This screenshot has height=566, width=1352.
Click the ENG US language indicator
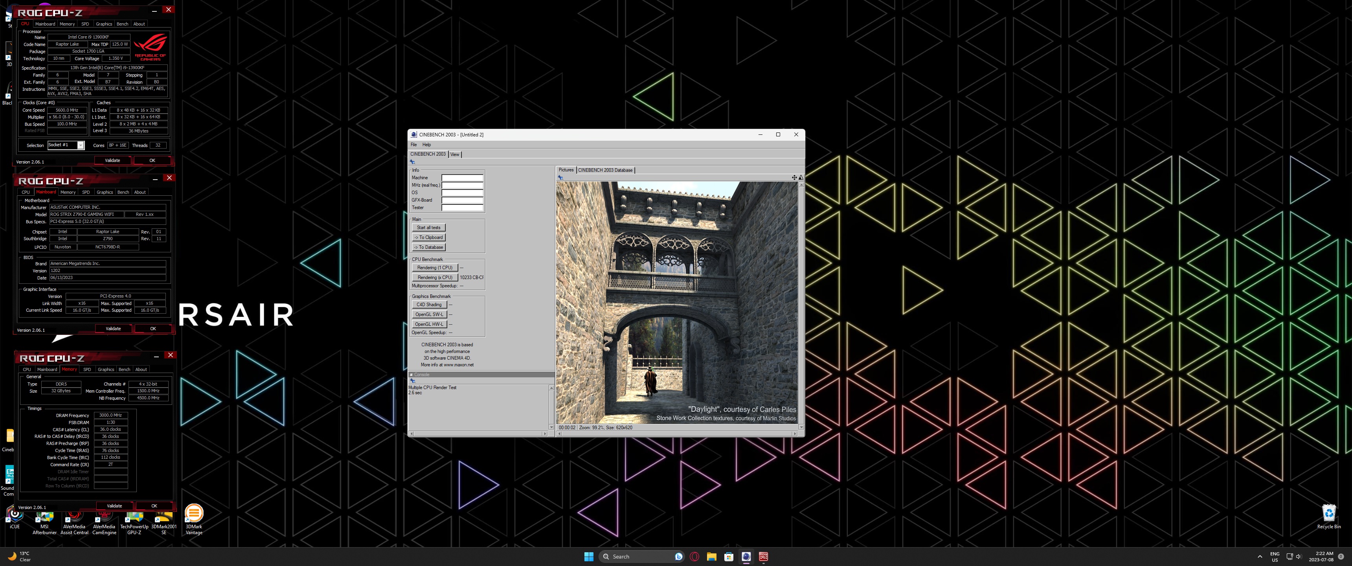pos(1275,557)
